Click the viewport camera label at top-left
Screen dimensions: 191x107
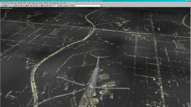(6, 8)
